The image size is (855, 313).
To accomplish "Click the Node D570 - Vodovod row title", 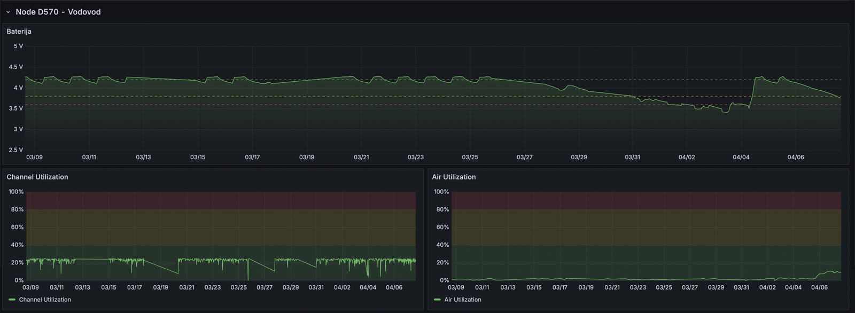I will pyautogui.click(x=58, y=12).
